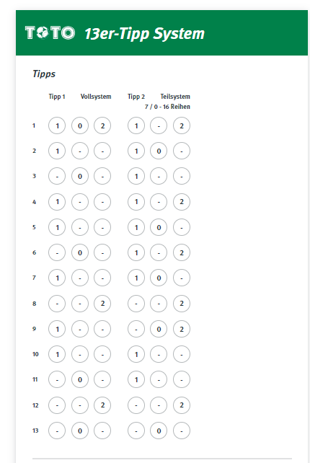Select empty 1 circle for match 13 Tipp 2
This screenshot has height=463, width=310.
click(136, 431)
